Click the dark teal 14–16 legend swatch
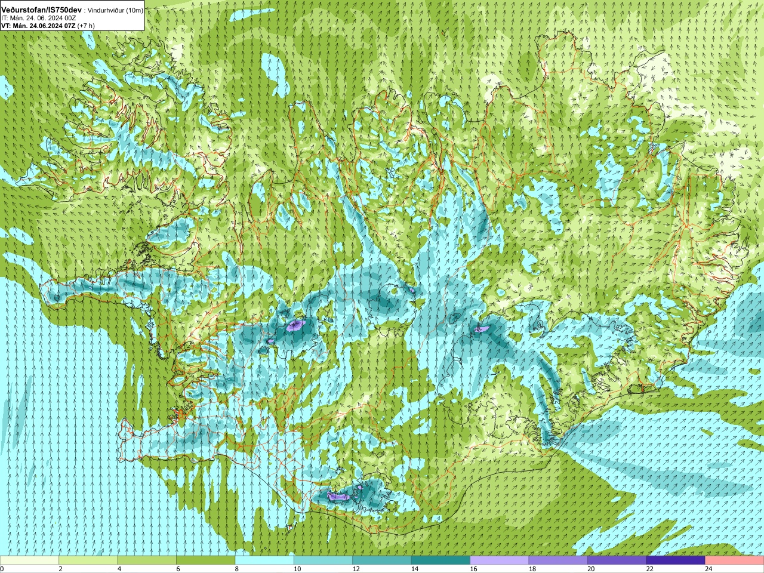The width and height of the screenshot is (764, 573). pos(440,560)
